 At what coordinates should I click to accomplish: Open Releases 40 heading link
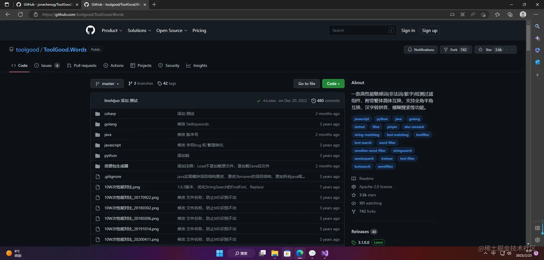coord(364,232)
